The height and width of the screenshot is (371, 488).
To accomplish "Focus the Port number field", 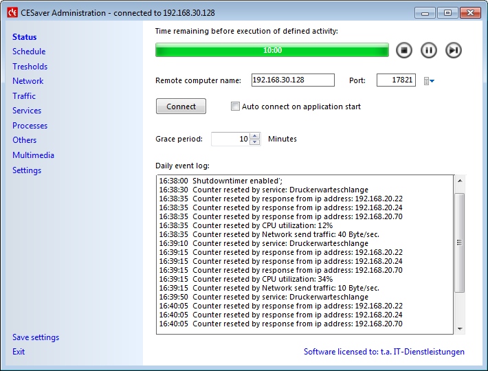I will [396, 80].
